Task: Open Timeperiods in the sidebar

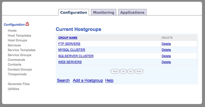Action: (x=17, y=74)
